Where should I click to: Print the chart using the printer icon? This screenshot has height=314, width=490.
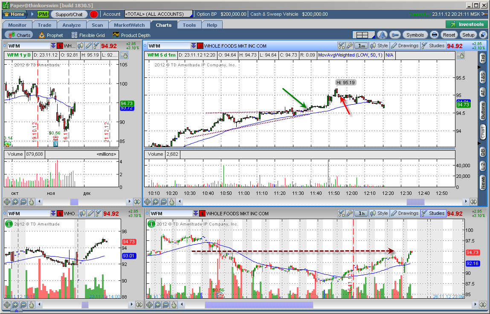tap(434, 35)
